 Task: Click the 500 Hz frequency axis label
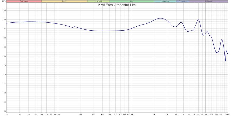tap(110, 114)
